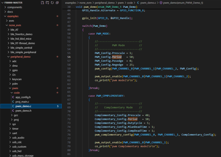Open app_config.h file

point(23,97)
